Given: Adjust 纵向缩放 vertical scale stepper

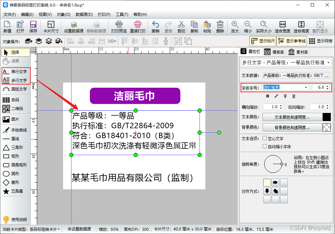Looking at the screenshot, I should [327, 107].
